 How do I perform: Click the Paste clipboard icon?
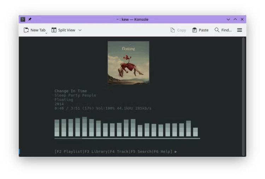[x=194, y=30]
